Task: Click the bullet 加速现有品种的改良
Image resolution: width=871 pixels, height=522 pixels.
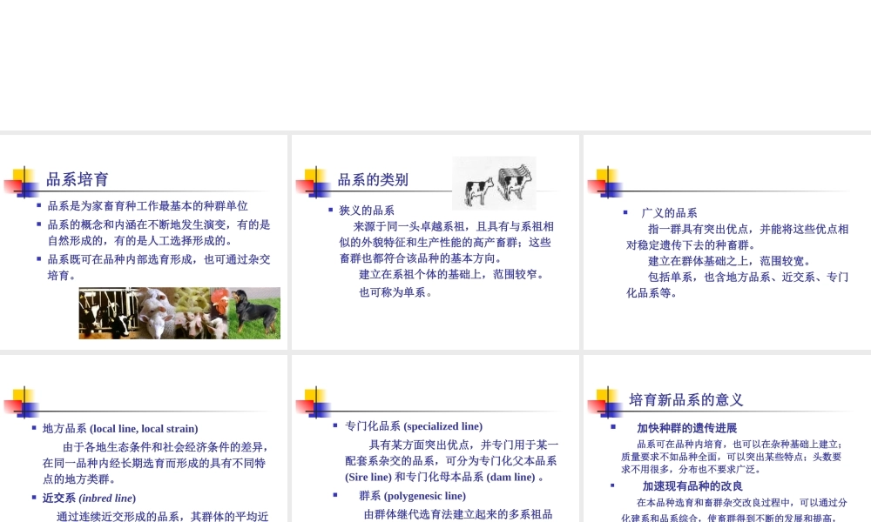Action: [691, 485]
